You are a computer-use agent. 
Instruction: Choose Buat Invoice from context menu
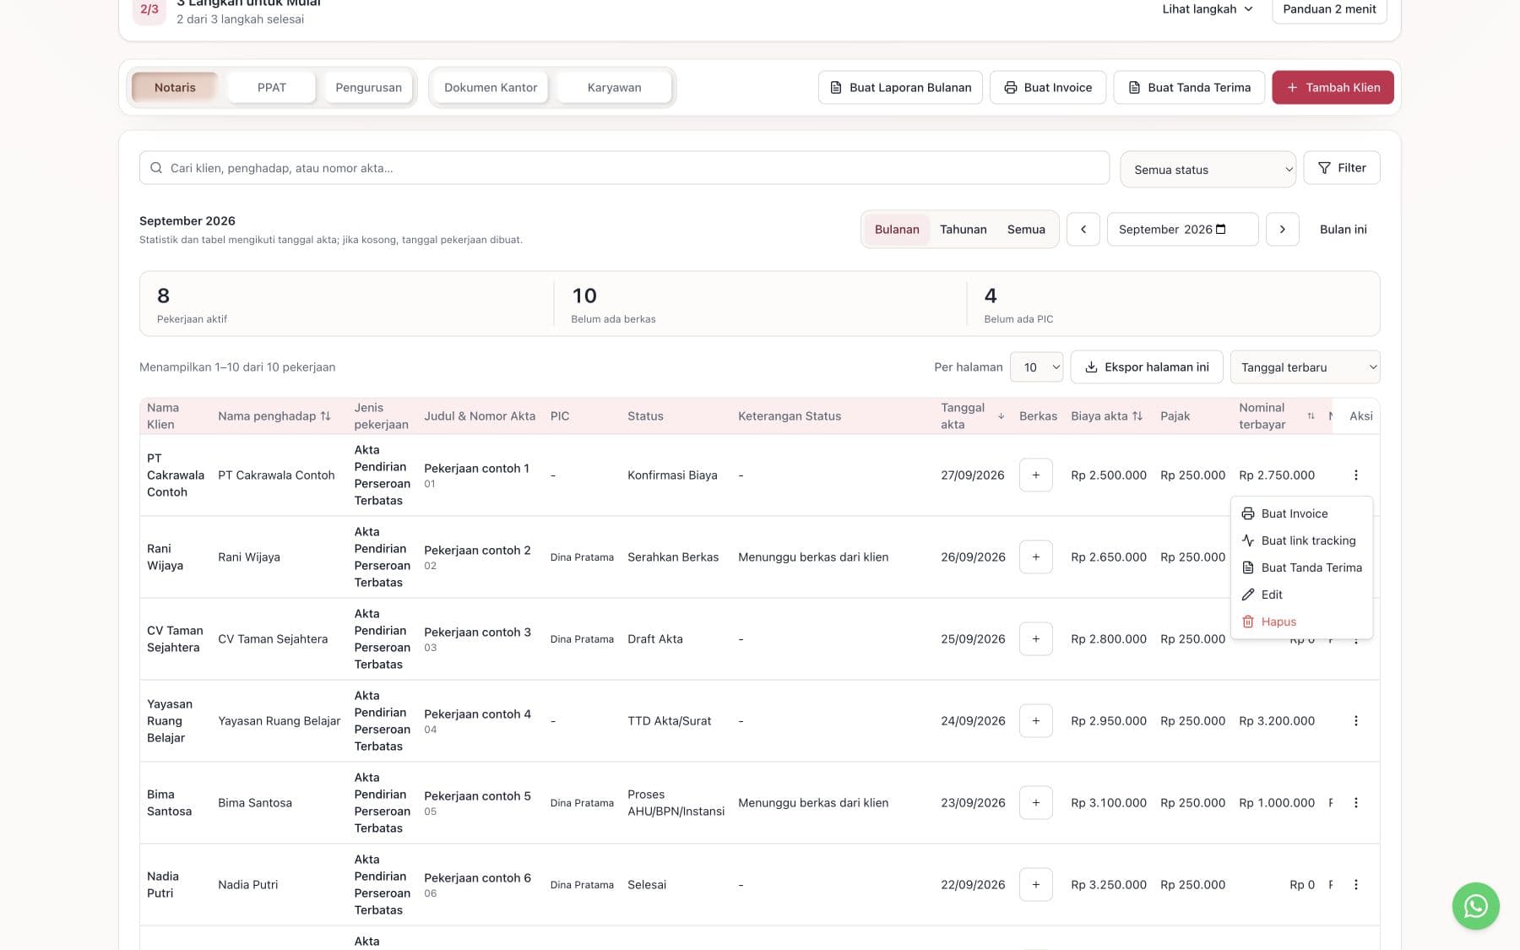(x=1301, y=514)
